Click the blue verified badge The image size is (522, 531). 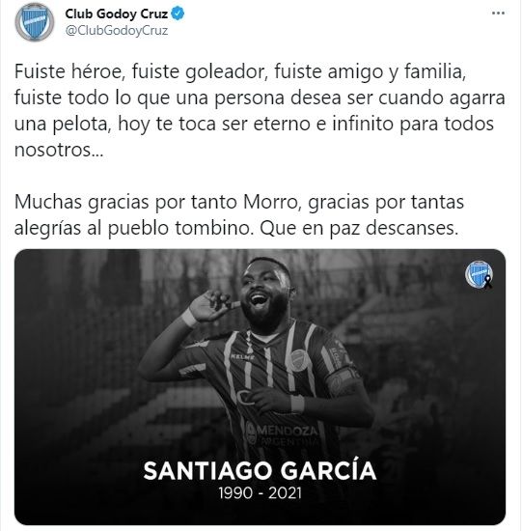178,14
